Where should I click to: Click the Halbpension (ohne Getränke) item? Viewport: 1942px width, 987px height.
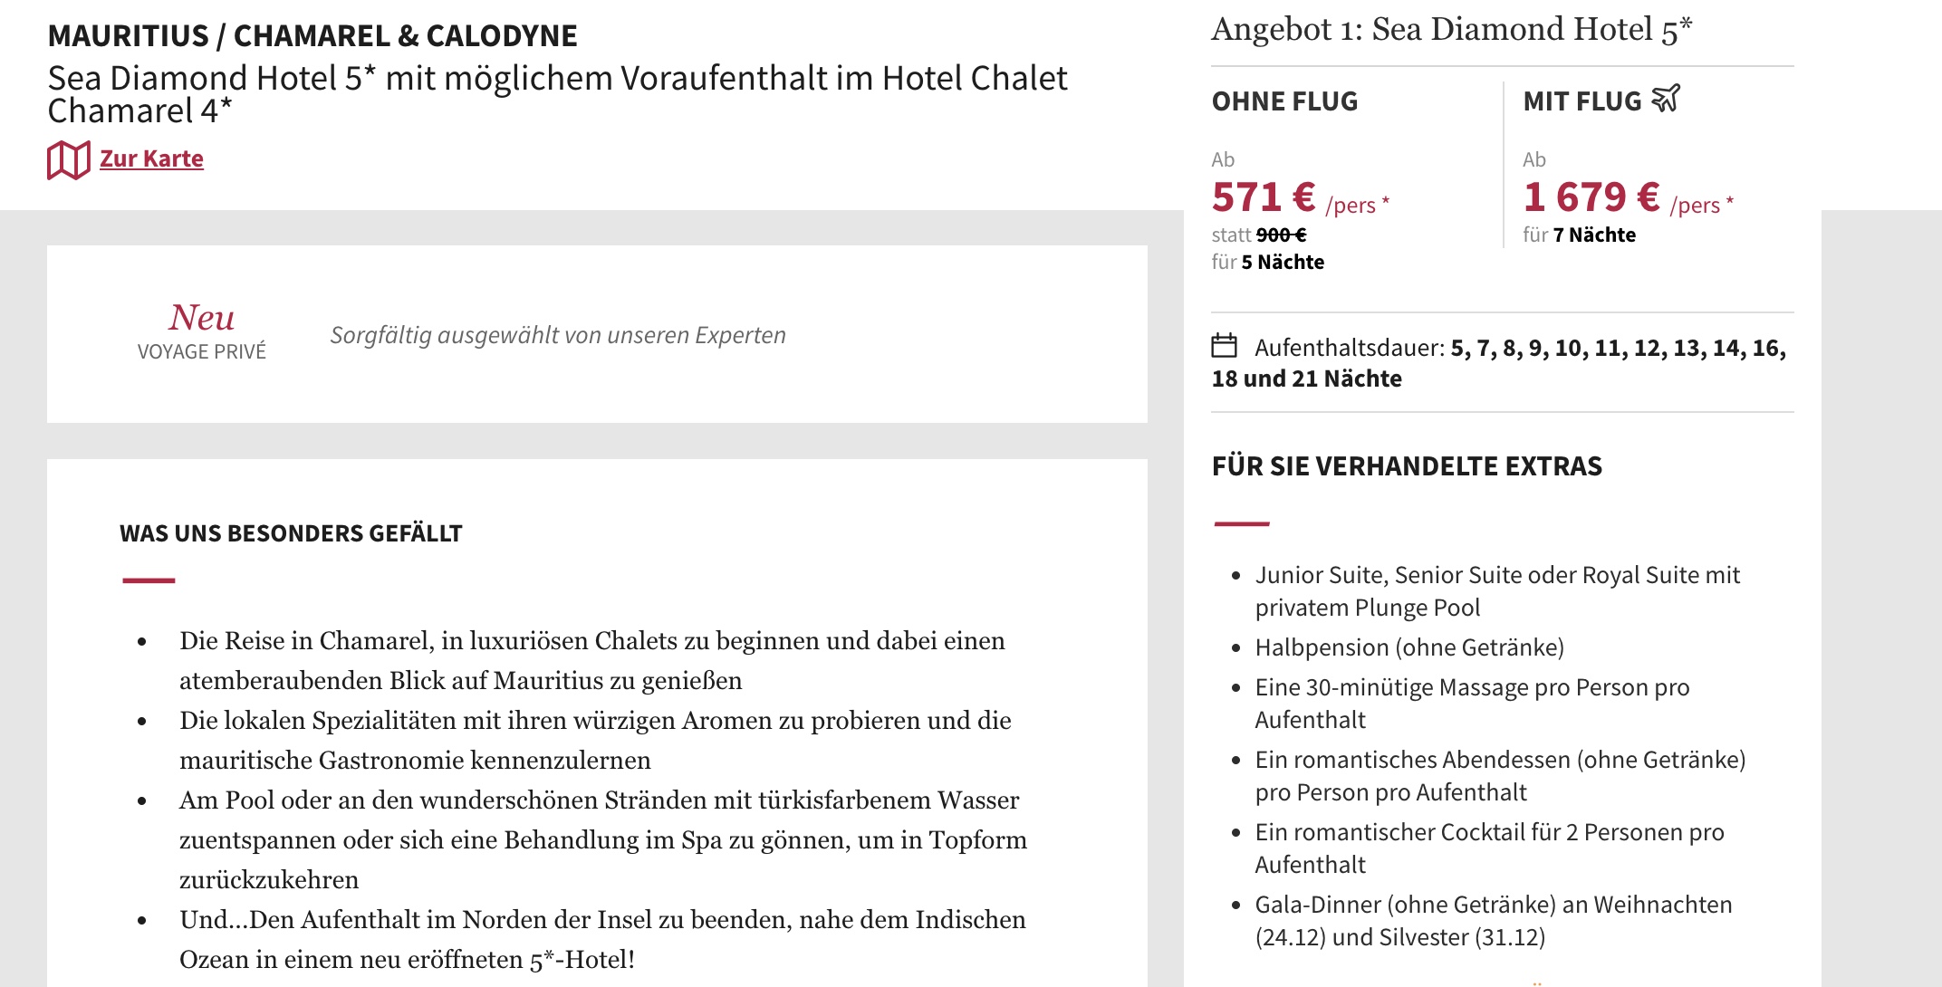pos(1409,647)
